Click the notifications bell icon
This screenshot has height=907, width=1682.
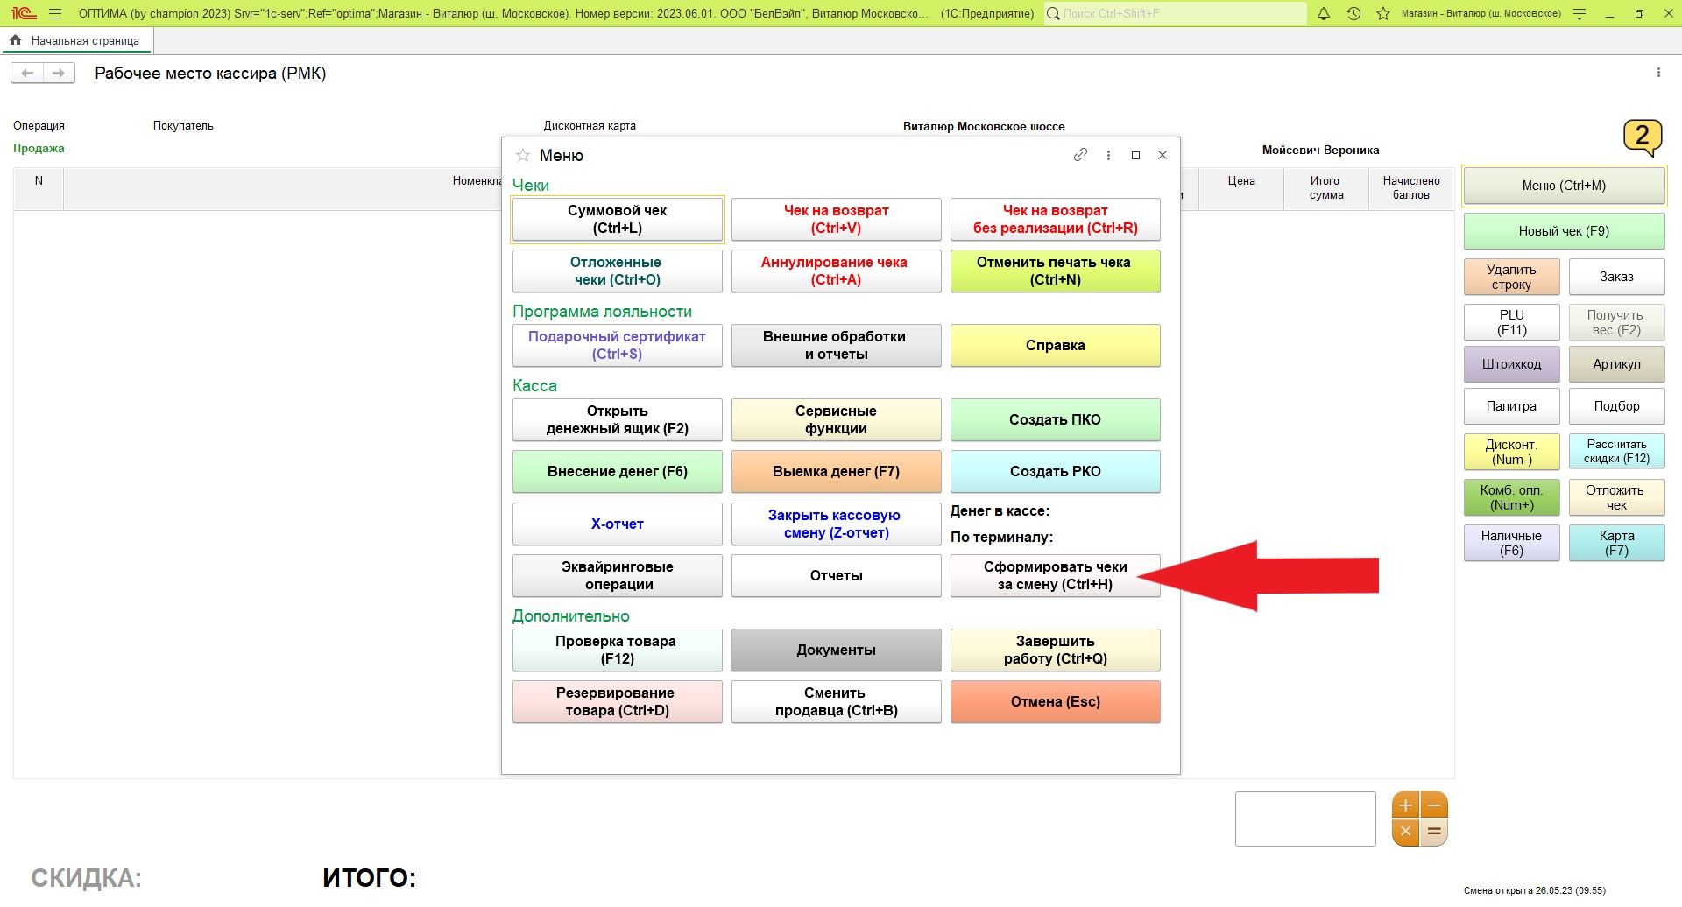tap(1324, 14)
